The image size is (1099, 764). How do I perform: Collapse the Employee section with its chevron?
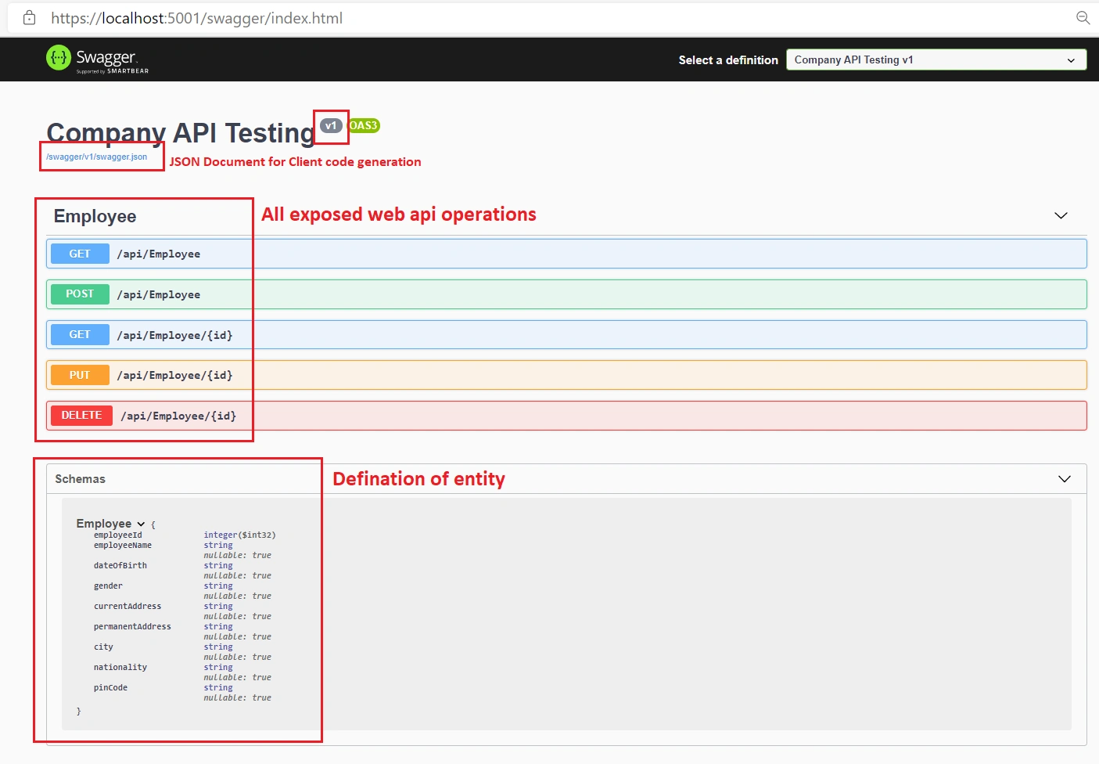pos(1061,215)
